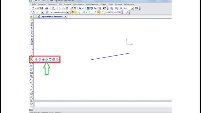Toggle object snaps magnet button
The image size is (201, 113).
pos(73,13)
